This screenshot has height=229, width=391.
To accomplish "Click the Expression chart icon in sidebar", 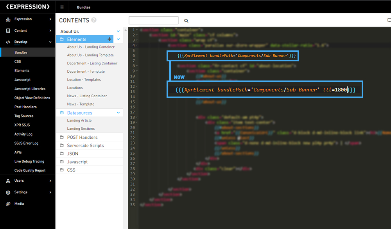I will [8, 19].
